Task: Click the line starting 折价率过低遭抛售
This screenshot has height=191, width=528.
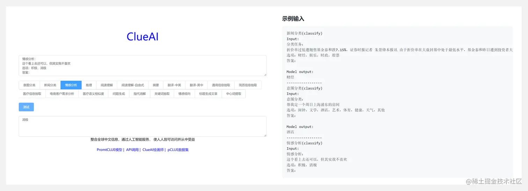Action: click(399, 50)
